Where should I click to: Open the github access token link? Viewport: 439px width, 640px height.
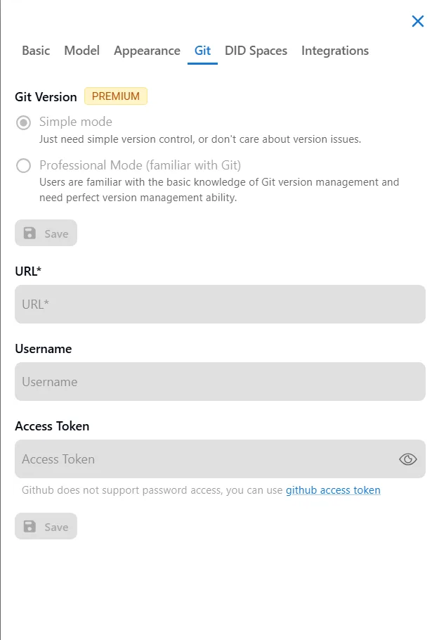(333, 490)
